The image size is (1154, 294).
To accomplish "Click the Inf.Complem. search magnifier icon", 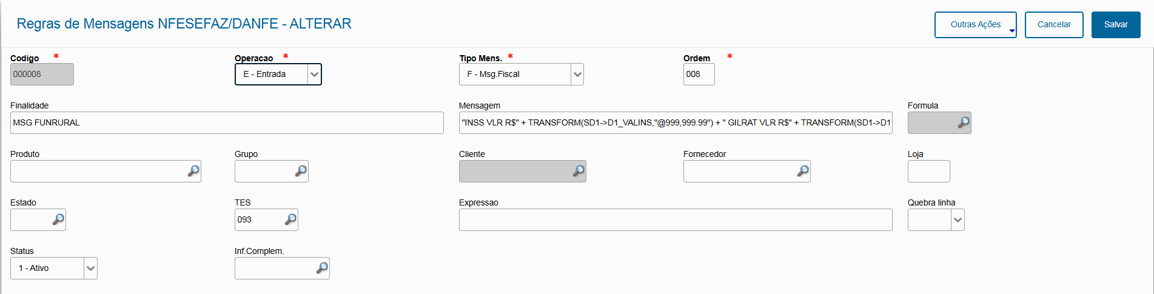I will 322,268.
